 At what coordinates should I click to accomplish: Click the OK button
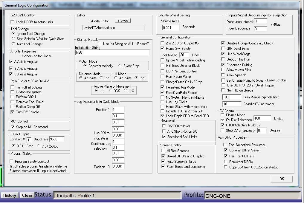click(282, 179)
